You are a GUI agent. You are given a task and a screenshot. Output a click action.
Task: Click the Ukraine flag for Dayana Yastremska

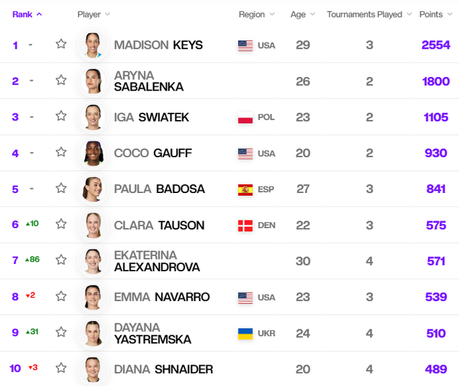tap(245, 333)
